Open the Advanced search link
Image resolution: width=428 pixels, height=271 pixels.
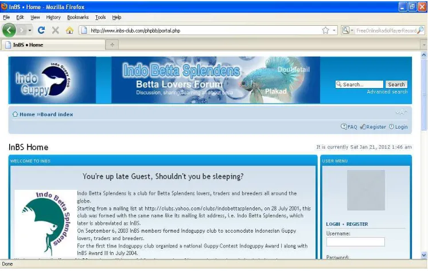click(387, 91)
